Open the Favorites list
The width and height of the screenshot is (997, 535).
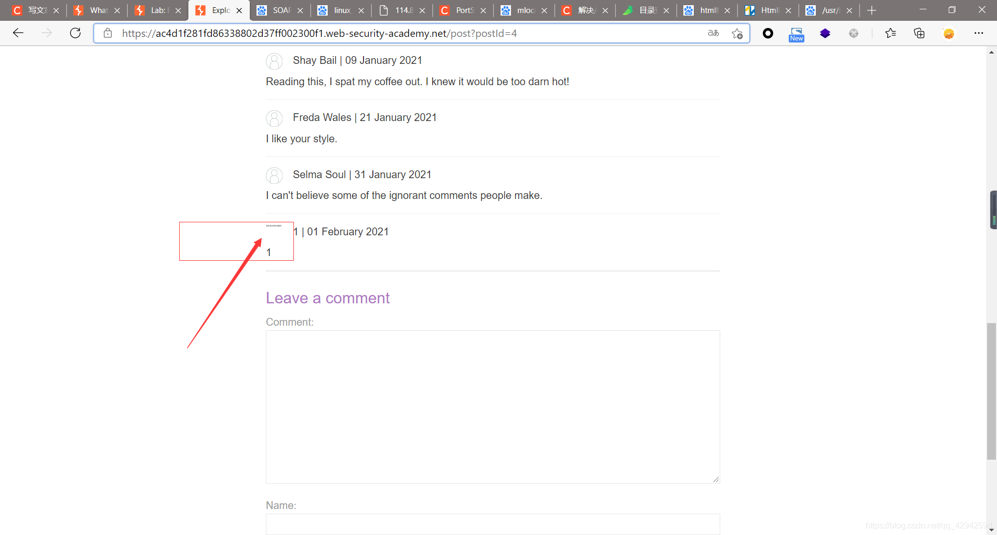[891, 33]
